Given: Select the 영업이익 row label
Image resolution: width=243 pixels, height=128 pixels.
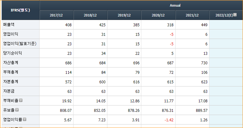Looking at the screenshot, I should pos(11,34).
